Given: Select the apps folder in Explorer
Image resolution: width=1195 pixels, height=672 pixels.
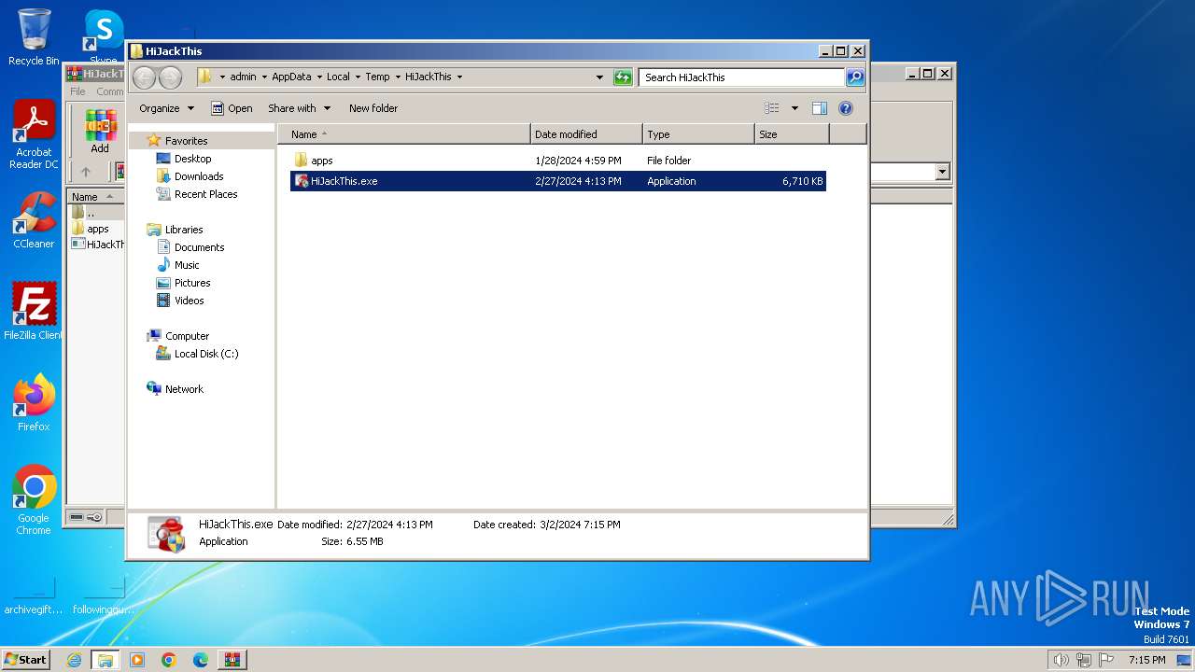Looking at the screenshot, I should 558,161.
